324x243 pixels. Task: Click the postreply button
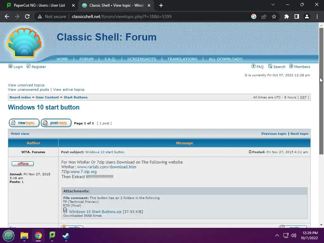pos(56,123)
